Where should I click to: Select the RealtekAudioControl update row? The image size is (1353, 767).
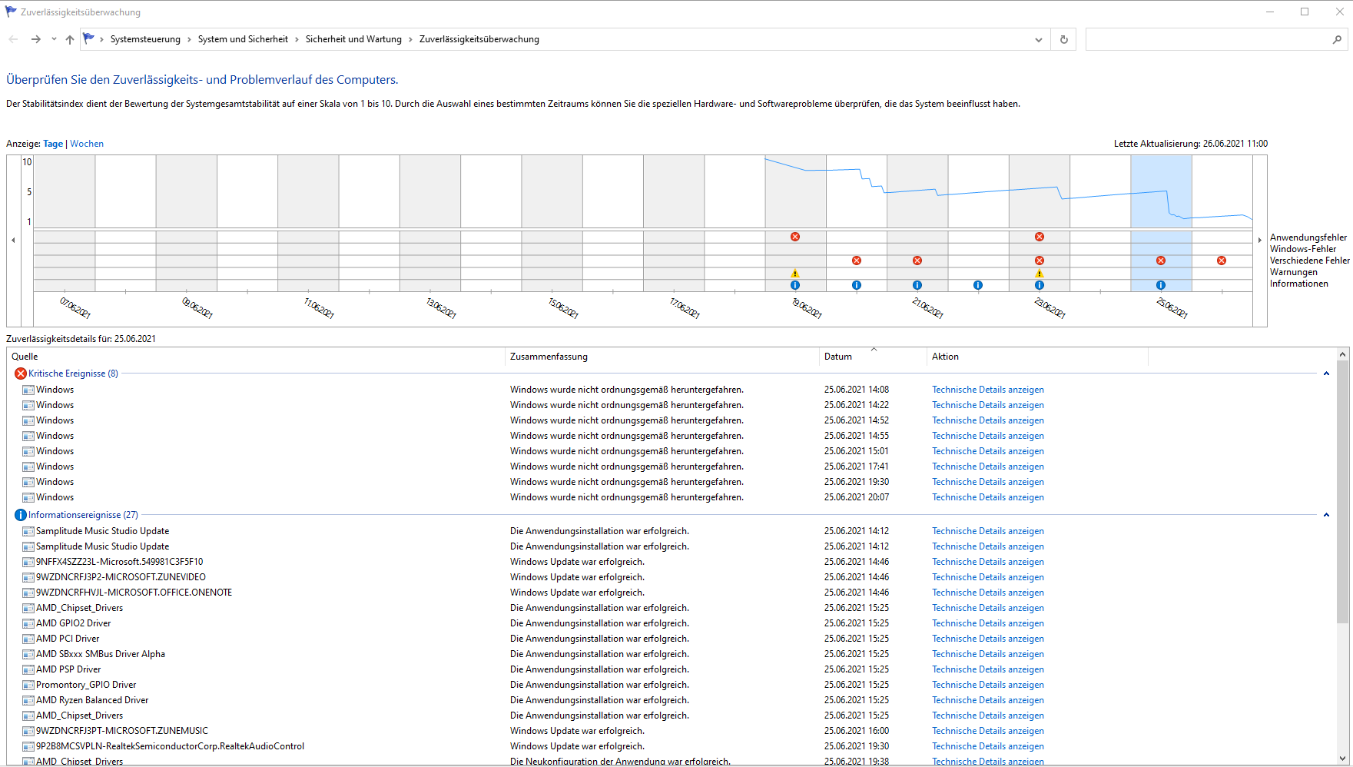pyautogui.click(x=672, y=746)
